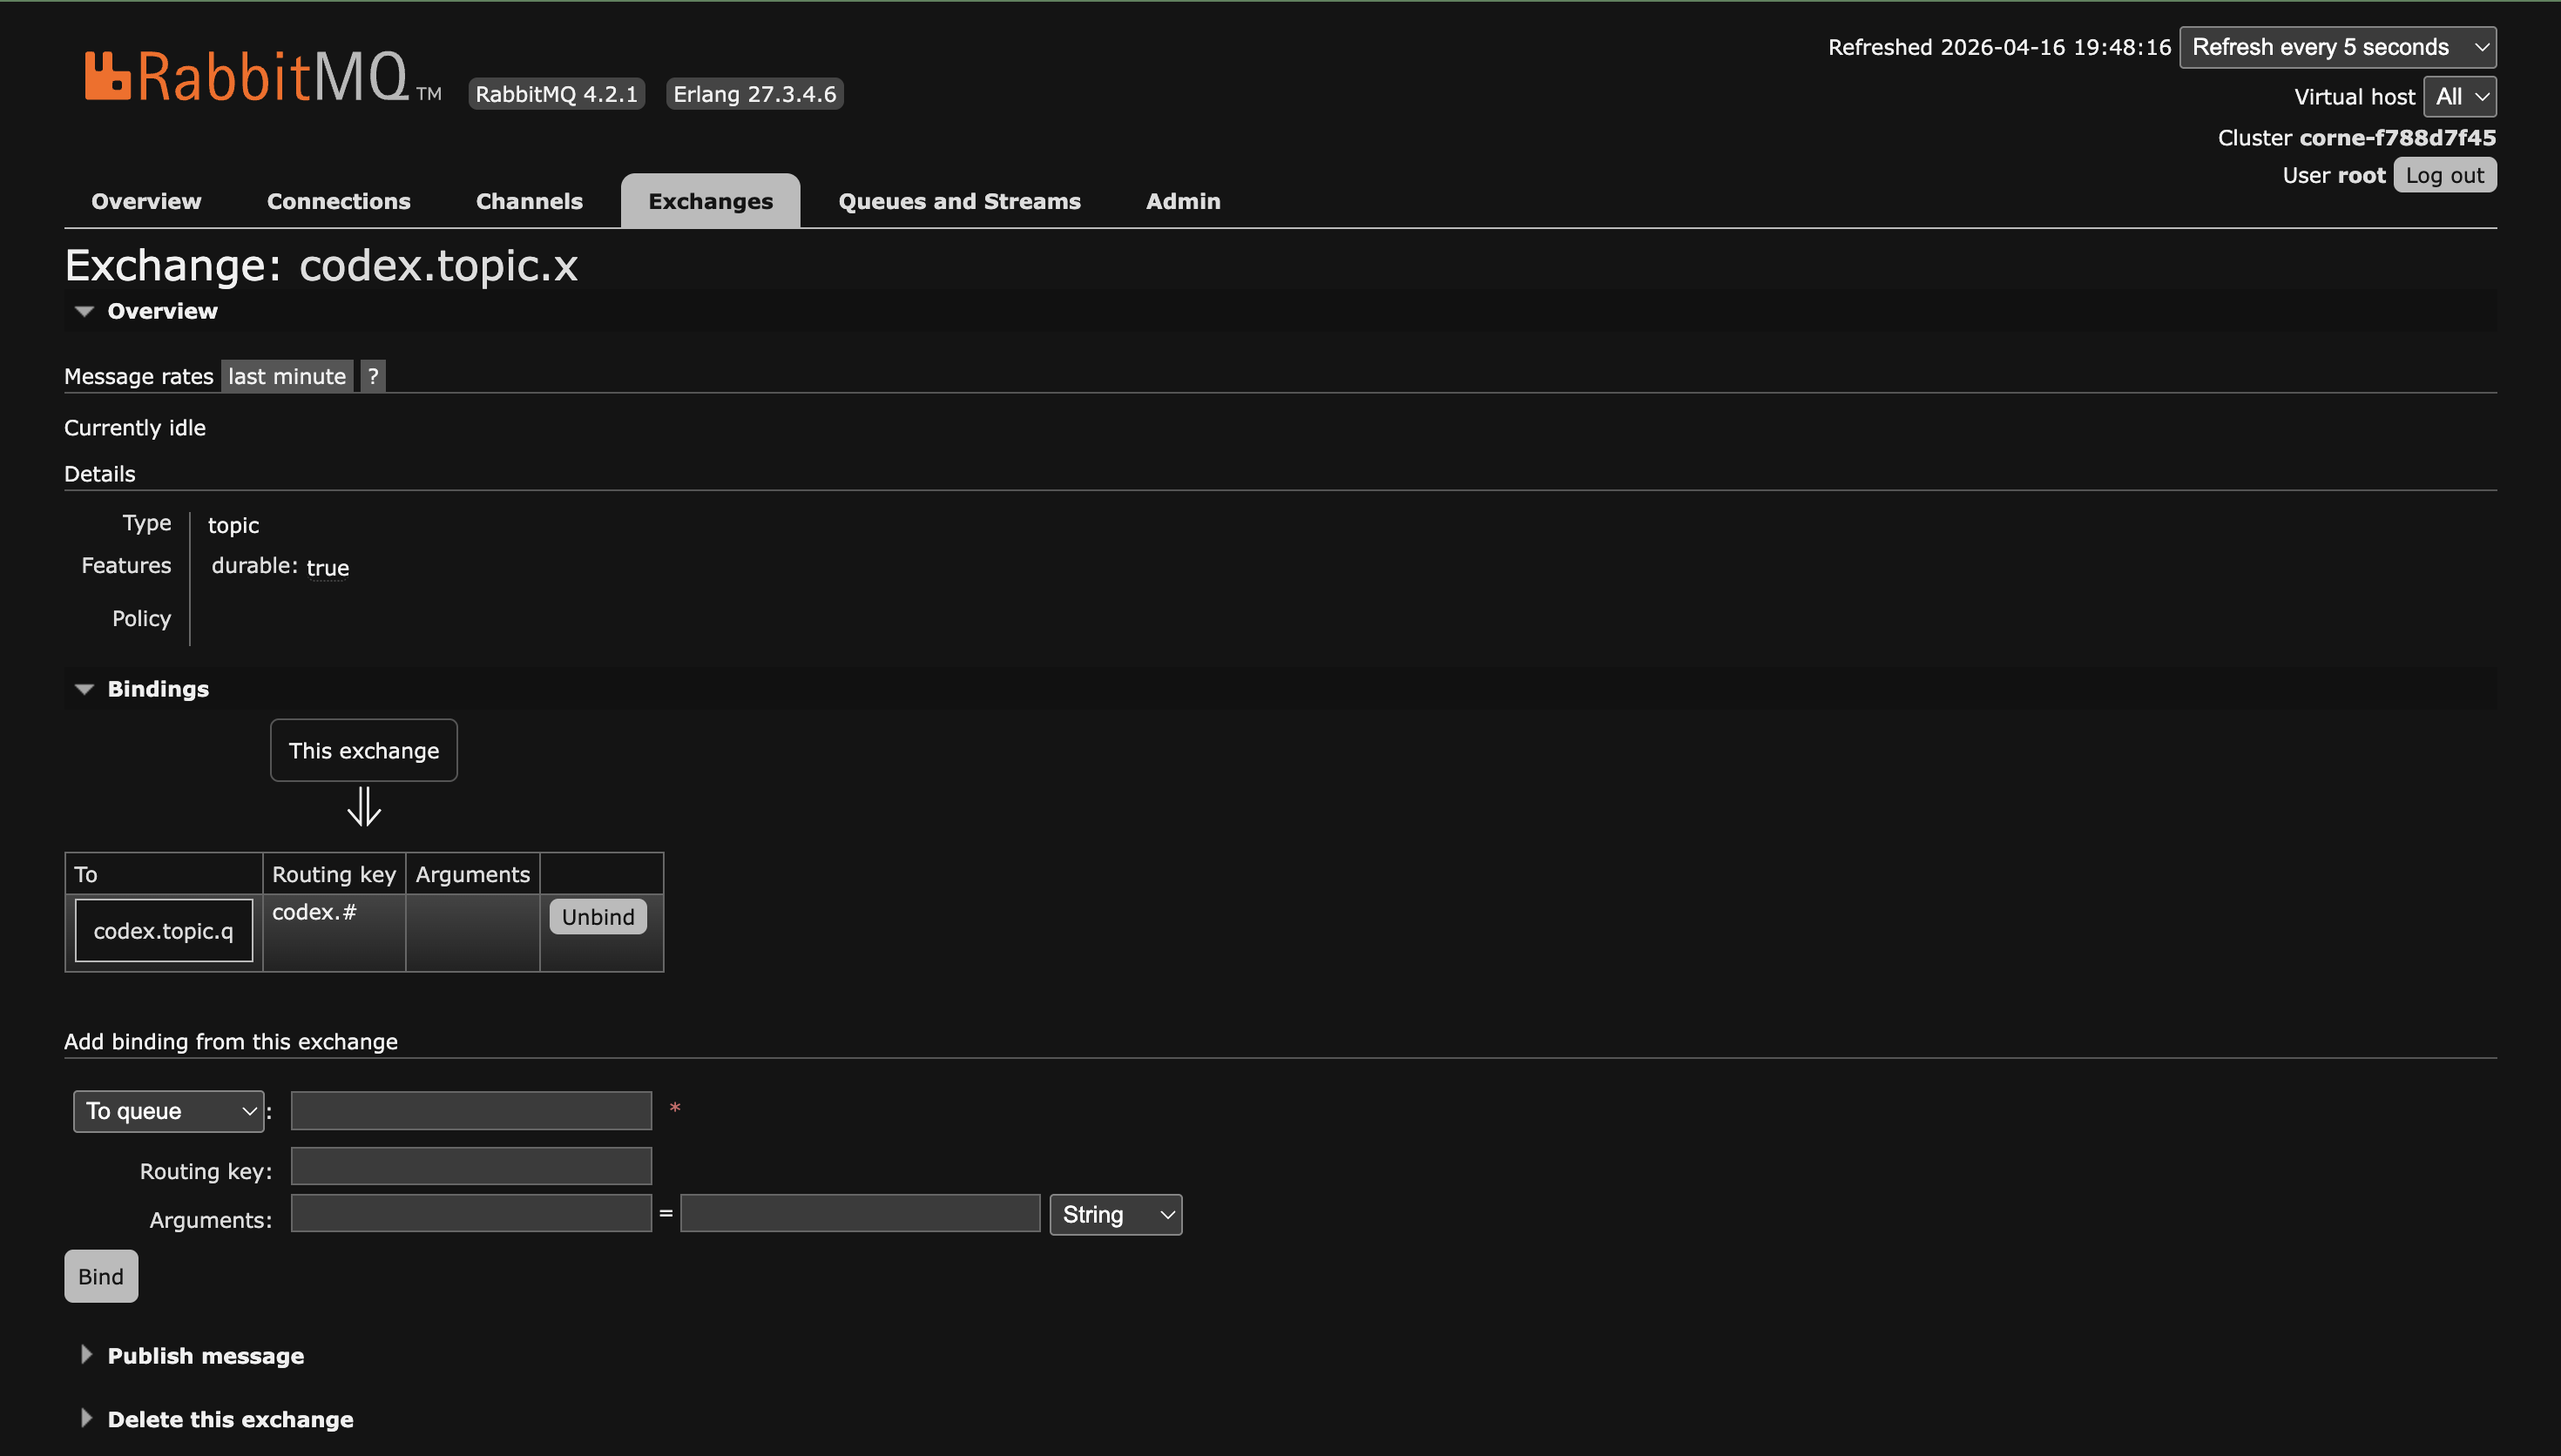
Task: Click the Details section heading
Action: click(x=100, y=474)
